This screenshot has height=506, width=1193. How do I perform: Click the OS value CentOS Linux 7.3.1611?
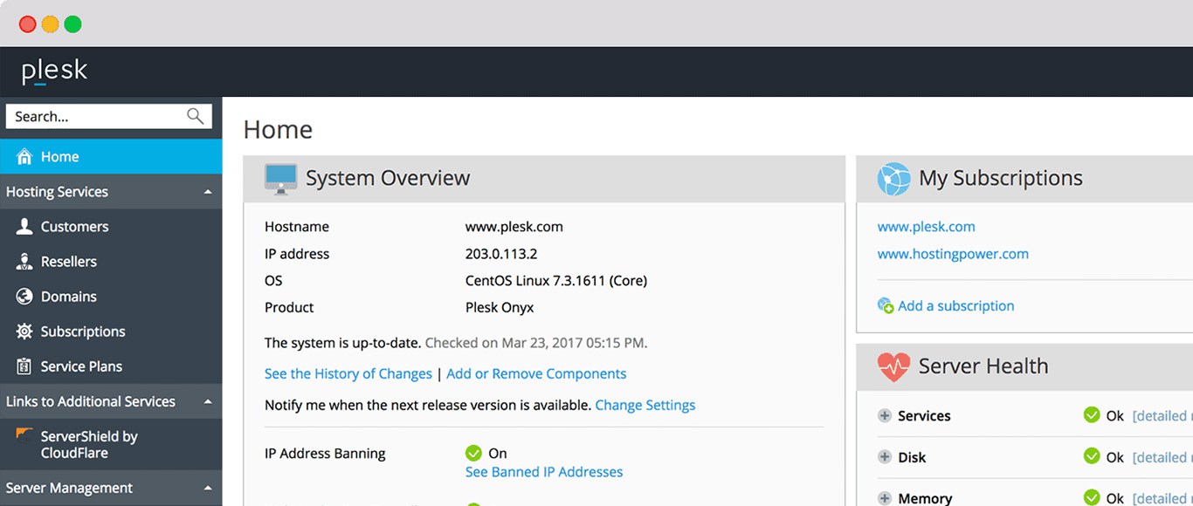tap(556, 281)
